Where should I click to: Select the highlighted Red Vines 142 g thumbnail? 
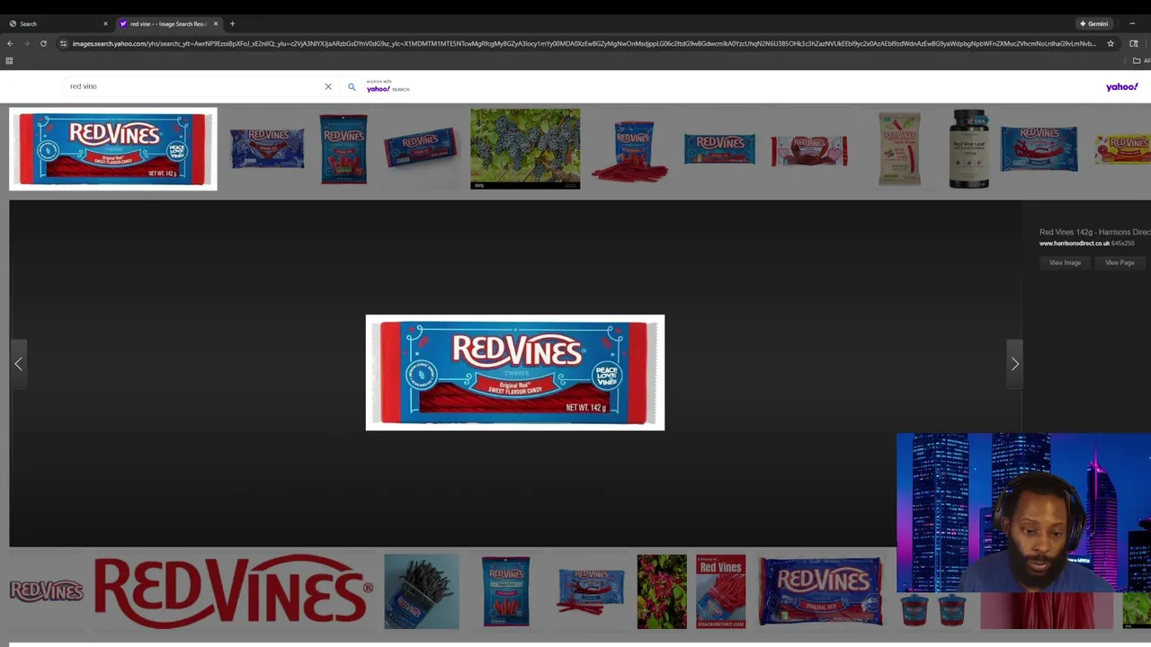(x=113, y=149)
